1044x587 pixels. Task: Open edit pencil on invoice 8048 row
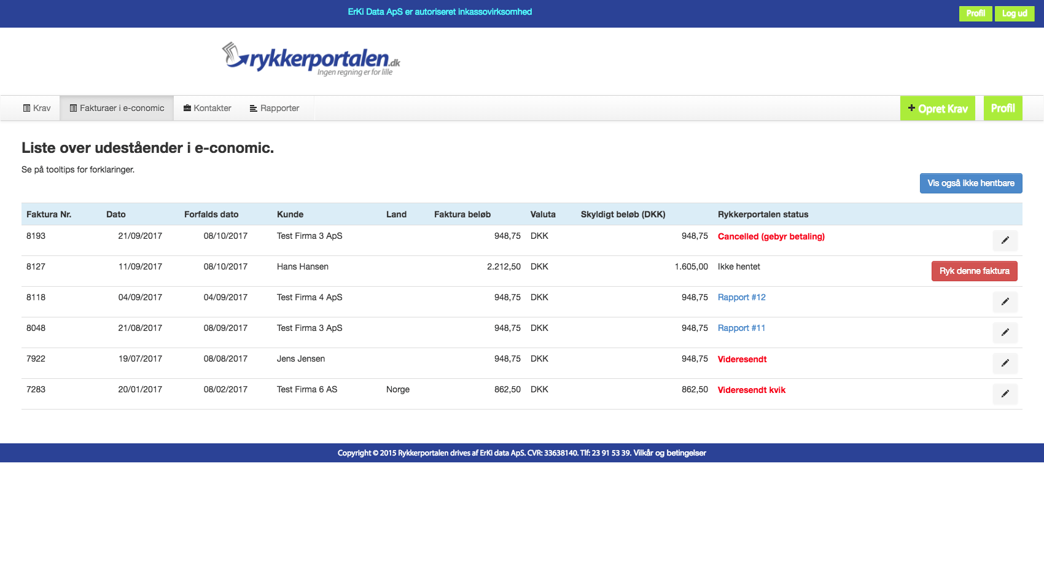[x=1005, y=332]
